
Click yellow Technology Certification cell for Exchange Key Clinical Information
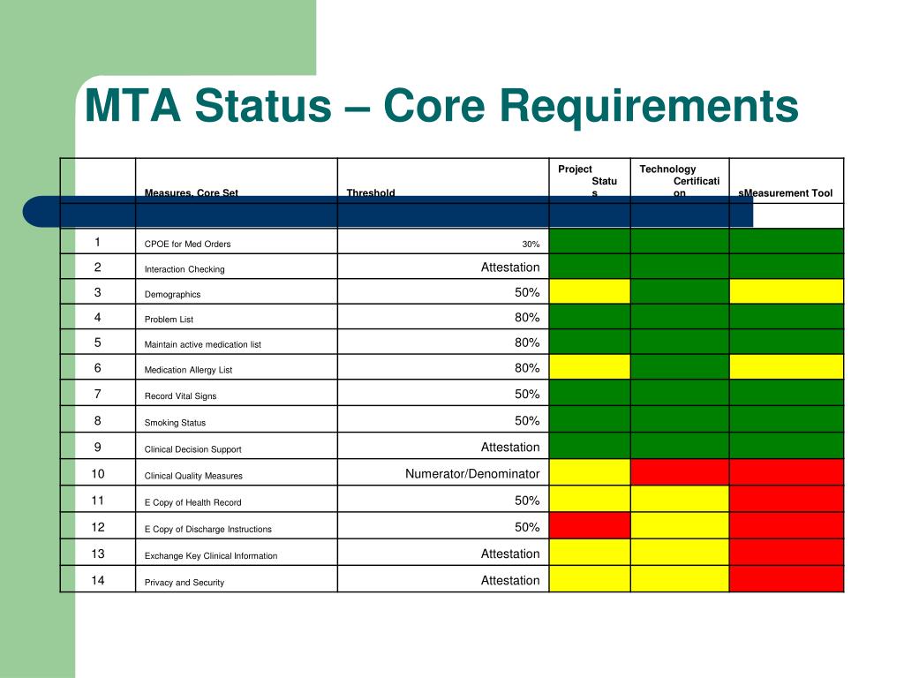[680, 553]
